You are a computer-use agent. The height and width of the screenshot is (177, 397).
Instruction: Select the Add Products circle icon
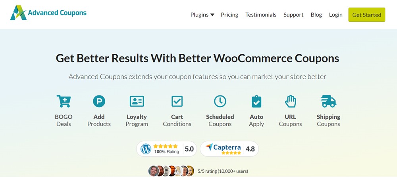coord(99,101)
